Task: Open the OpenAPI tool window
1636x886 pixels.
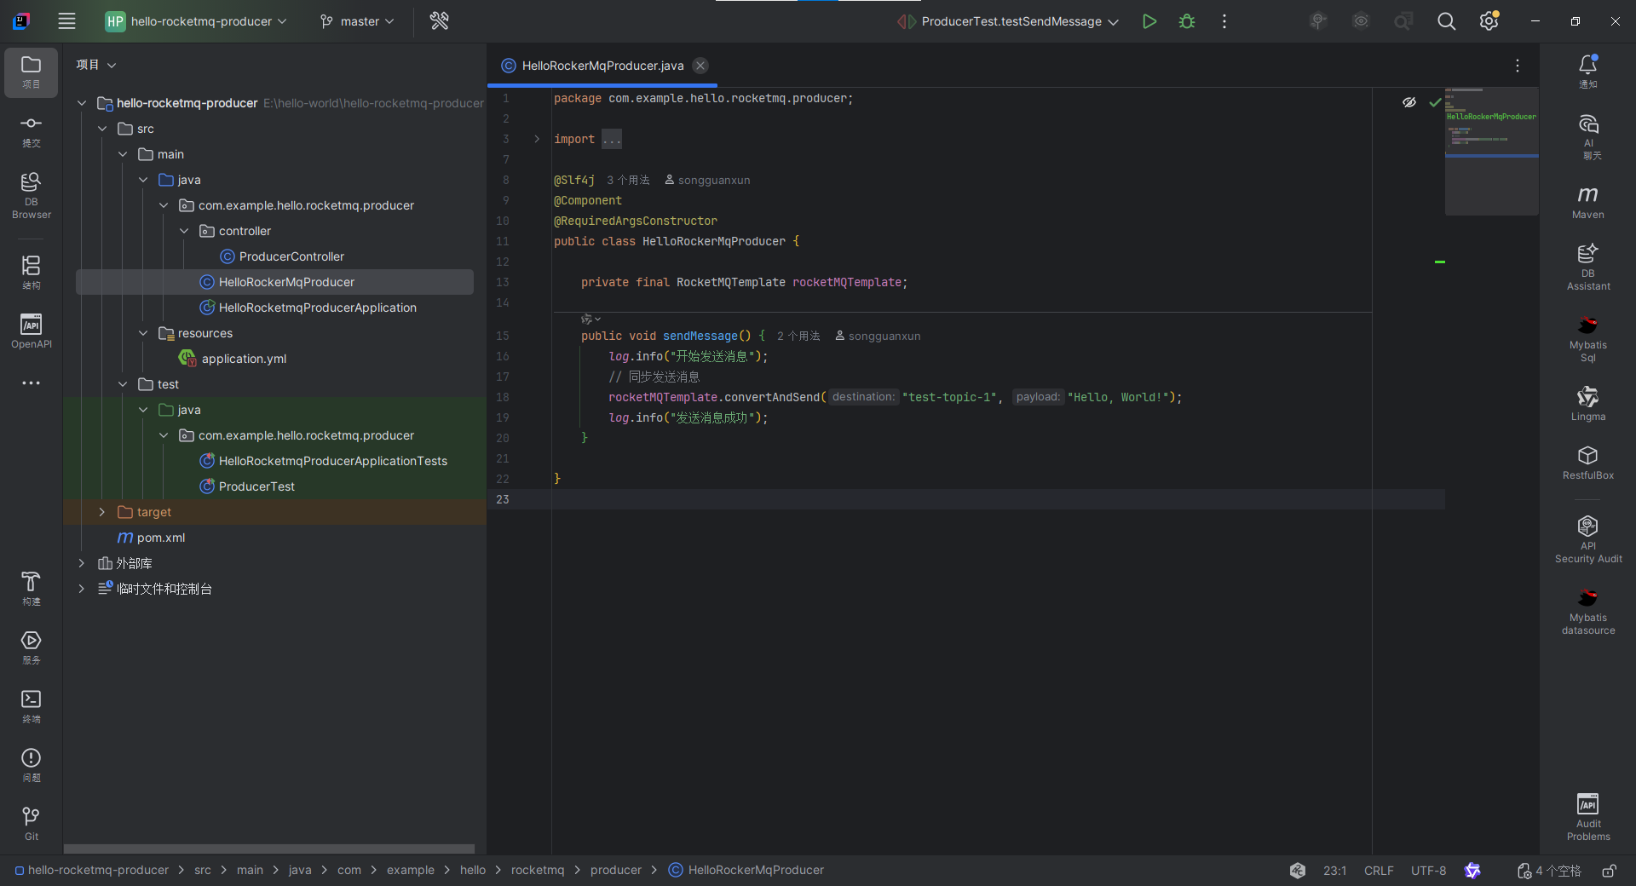Action: coord(31,331)
